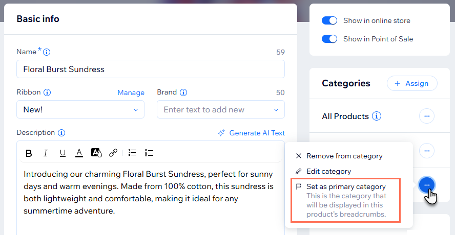Image resolution: width=455 pixels, height=235 pixels.
Task: Click the Generate AI Text link
Action: click(x=251, y=133)
